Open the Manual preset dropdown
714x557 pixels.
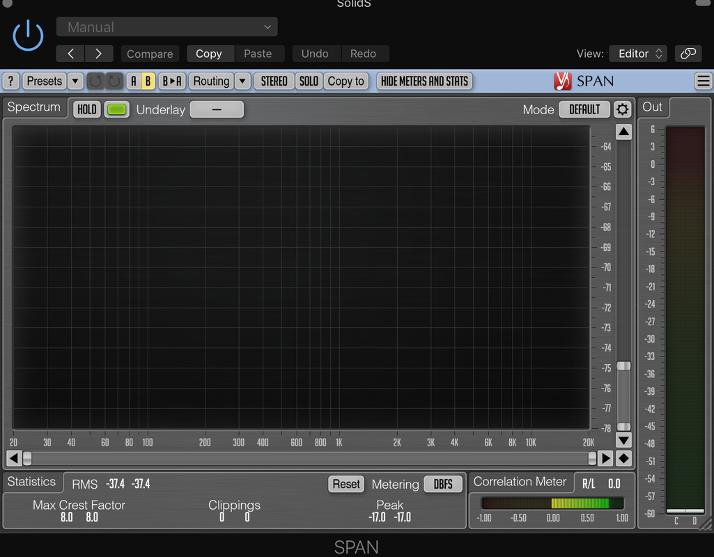point(166,27)
